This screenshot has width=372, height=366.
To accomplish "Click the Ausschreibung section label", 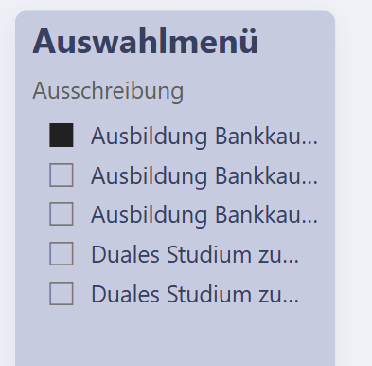I will click(x=108, y=91).
